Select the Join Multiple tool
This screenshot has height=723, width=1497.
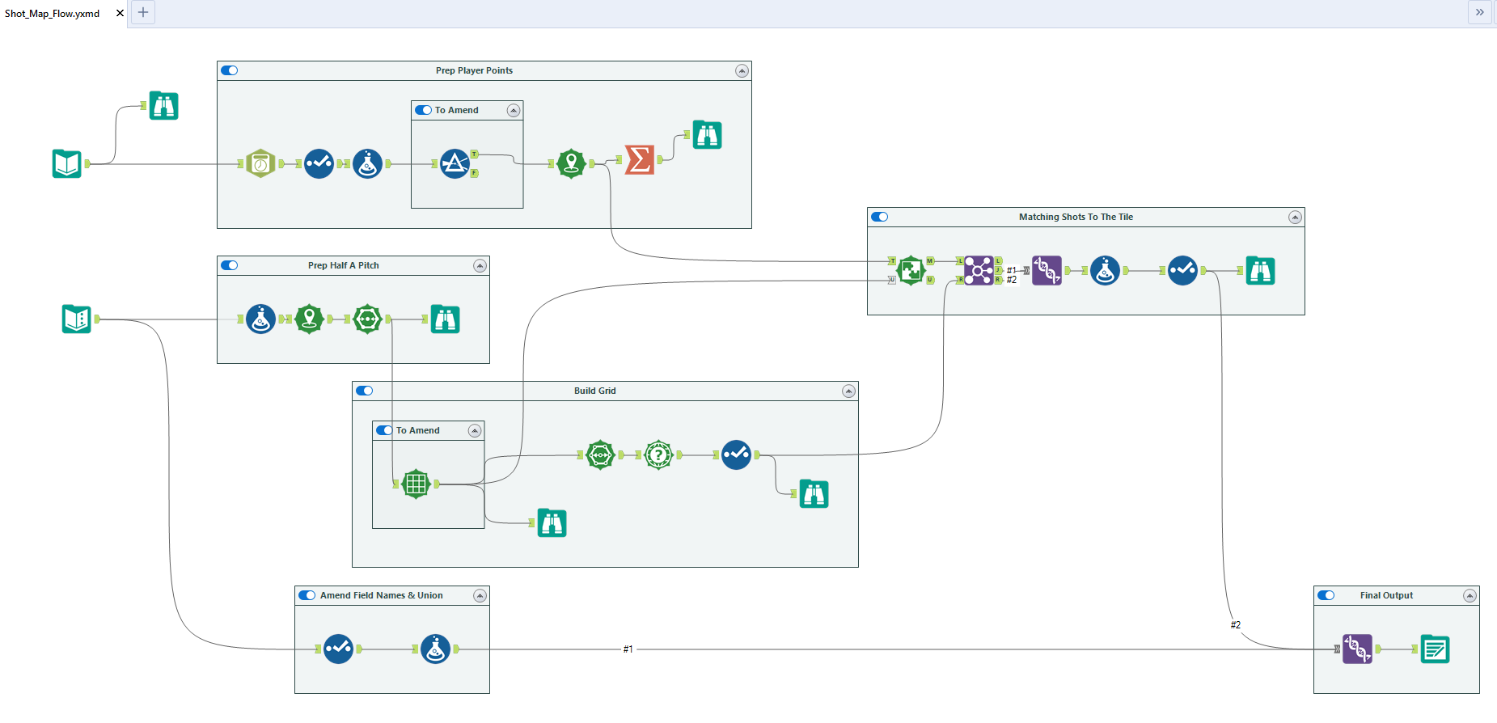coord(978,270)
